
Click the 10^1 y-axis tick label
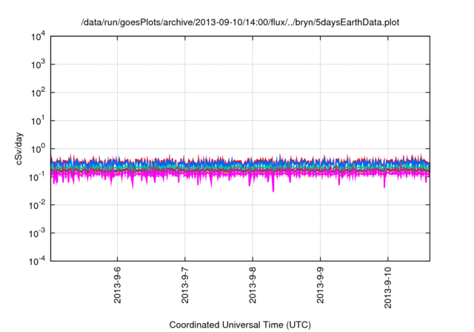(x=38, y=121)
